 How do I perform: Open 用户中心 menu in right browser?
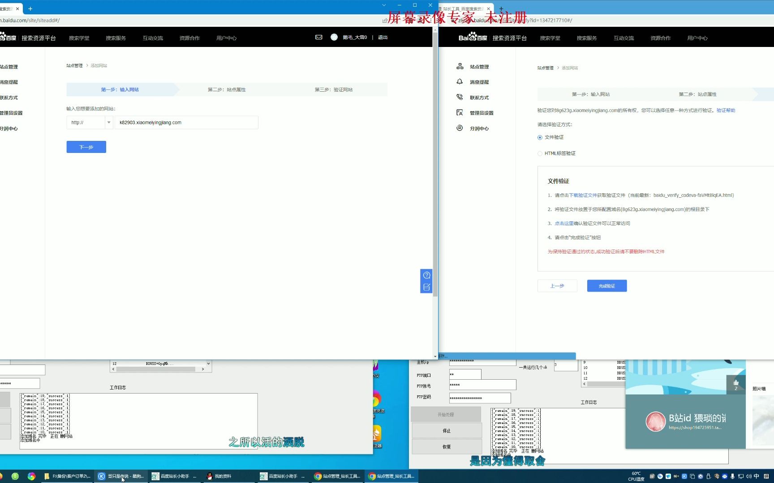[x=697, y=38]
